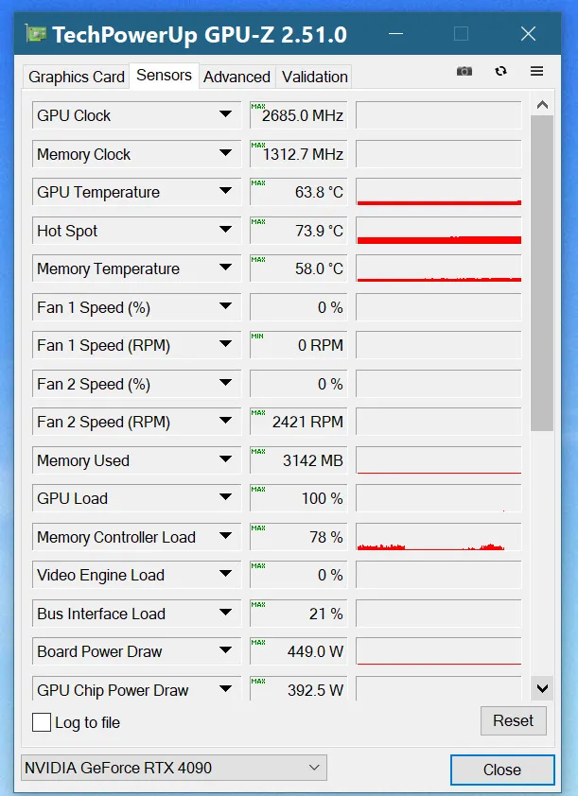Switch to the Graphics Card tab
The image size is (578, 796).
(77, 77)
